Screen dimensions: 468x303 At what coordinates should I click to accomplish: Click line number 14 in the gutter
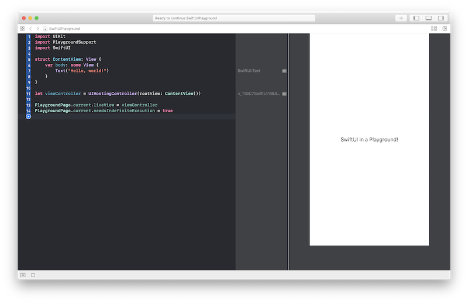tap(28, 111)
